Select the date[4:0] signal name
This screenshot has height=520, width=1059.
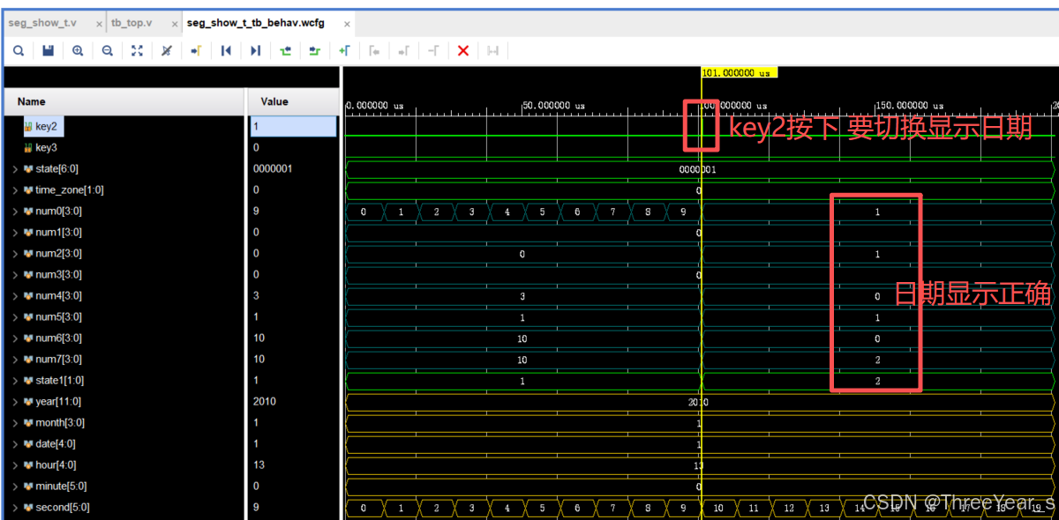[x=56, y=443]
